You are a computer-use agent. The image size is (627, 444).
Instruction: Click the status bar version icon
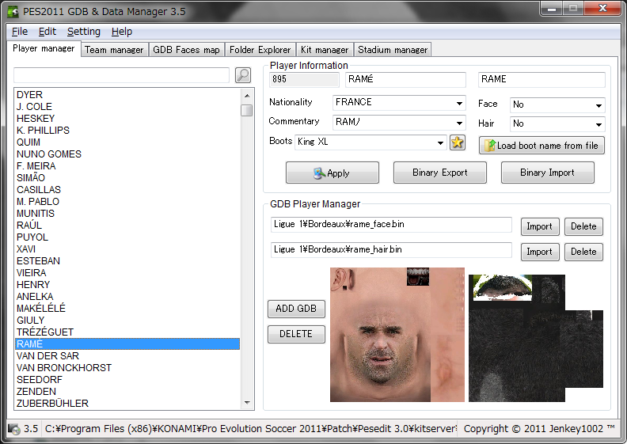13,429
